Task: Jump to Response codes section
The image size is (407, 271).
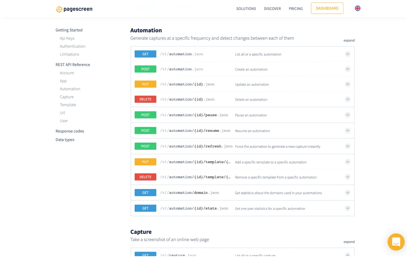Action: 70,131
